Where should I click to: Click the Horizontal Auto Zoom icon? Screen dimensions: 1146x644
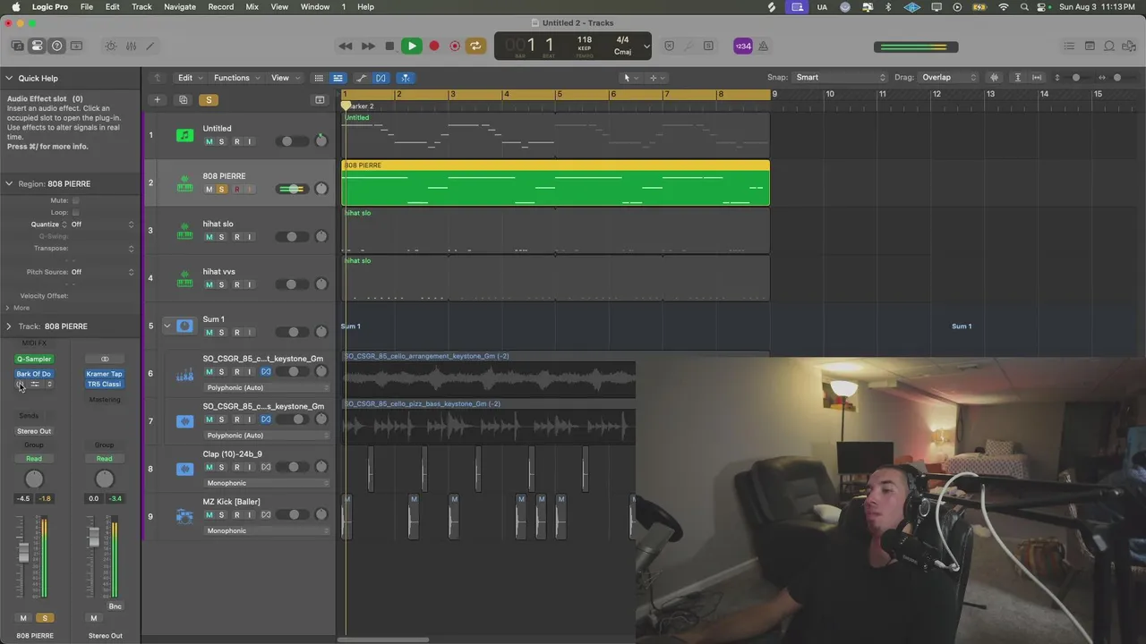1037,78
